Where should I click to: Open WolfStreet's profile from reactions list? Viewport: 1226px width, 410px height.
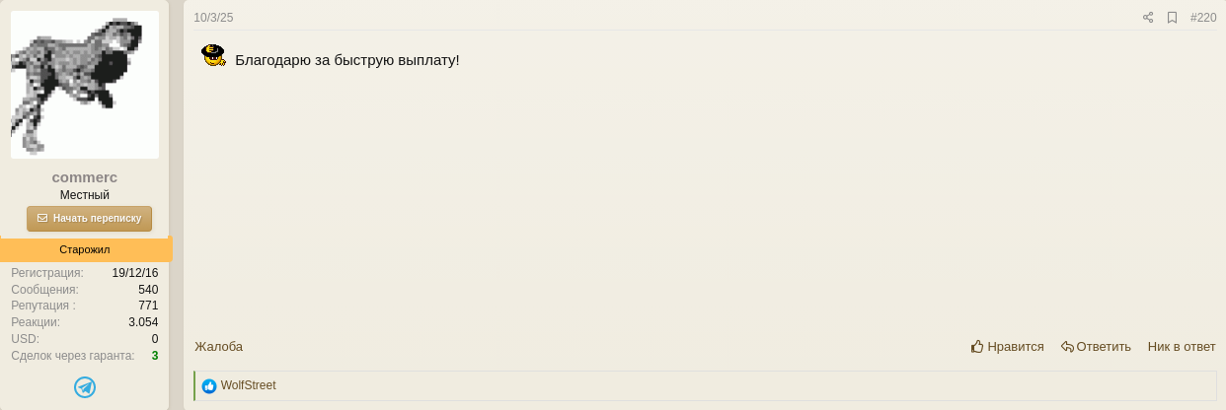pos(249,386)
